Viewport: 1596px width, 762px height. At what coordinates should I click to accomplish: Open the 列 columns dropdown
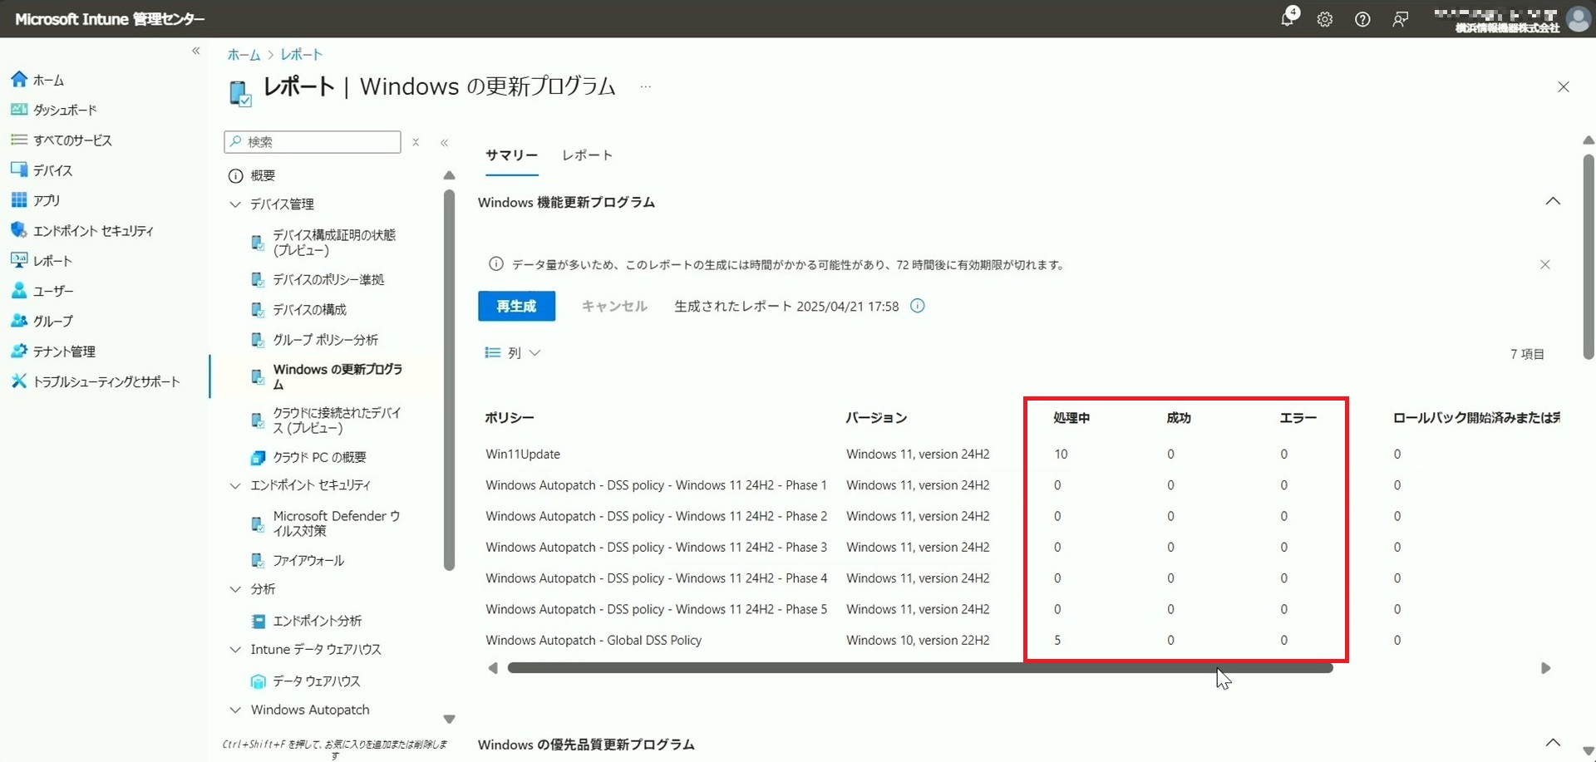tap(513, 352)
